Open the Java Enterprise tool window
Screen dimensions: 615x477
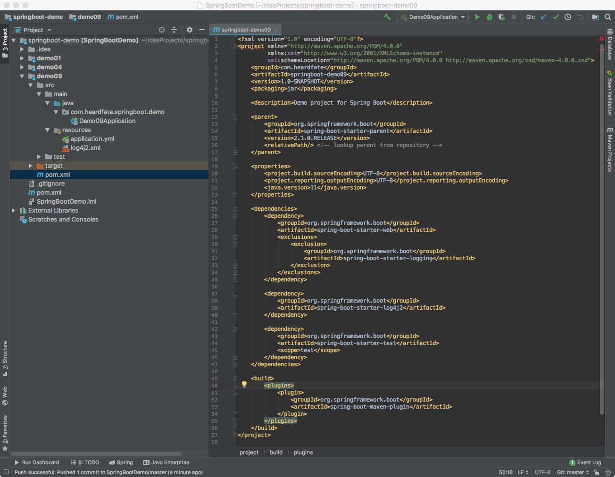[x=166, y=462]
